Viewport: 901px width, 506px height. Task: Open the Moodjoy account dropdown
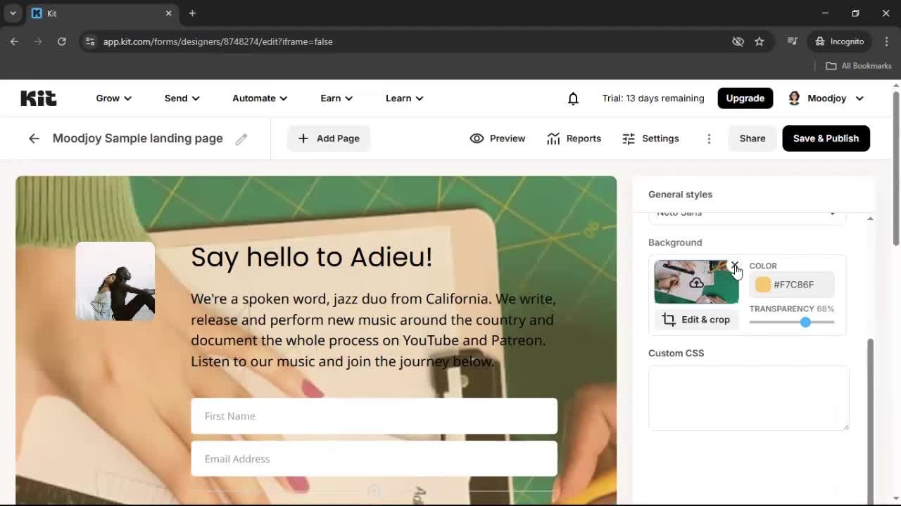826,98
